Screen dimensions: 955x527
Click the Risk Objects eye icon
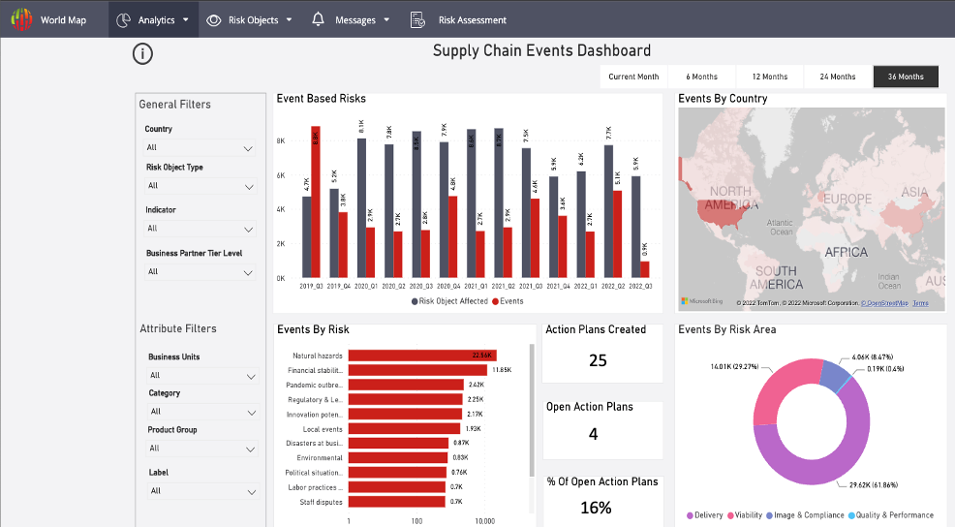tap(214, 19)
